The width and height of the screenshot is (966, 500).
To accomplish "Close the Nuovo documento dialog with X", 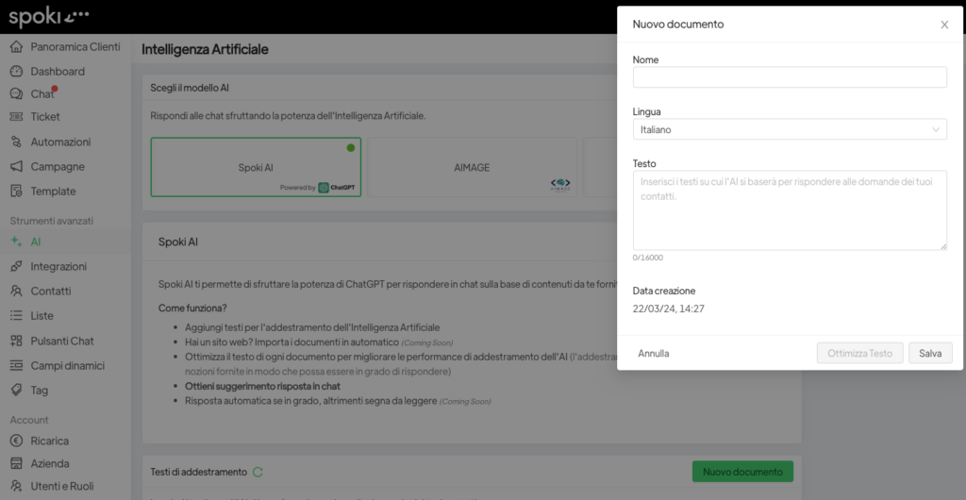I will pos(944,25).
